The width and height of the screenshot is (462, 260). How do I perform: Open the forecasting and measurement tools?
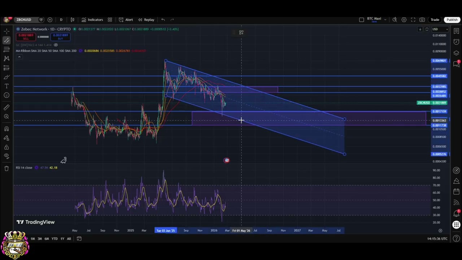tap(6, 68)
